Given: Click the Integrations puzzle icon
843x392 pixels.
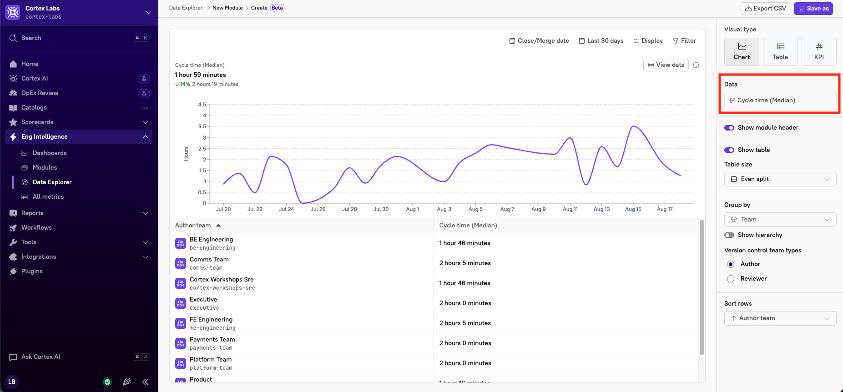Looking at the screenshot, I should tap(13, 257).
